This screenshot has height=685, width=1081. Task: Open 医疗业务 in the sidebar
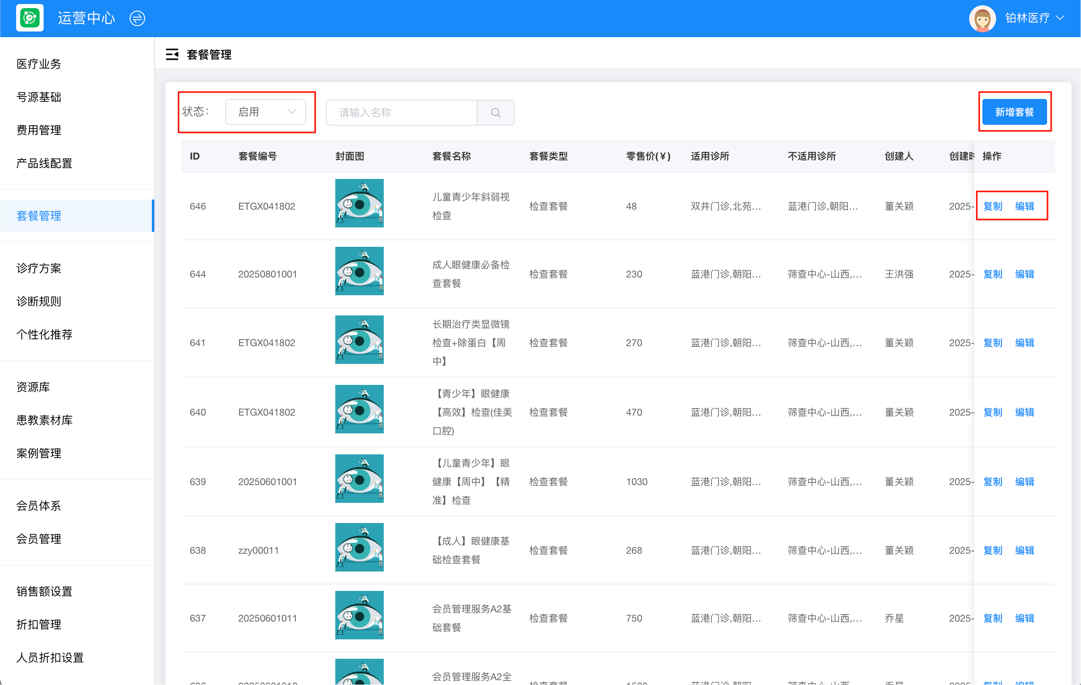coord(39,64)
